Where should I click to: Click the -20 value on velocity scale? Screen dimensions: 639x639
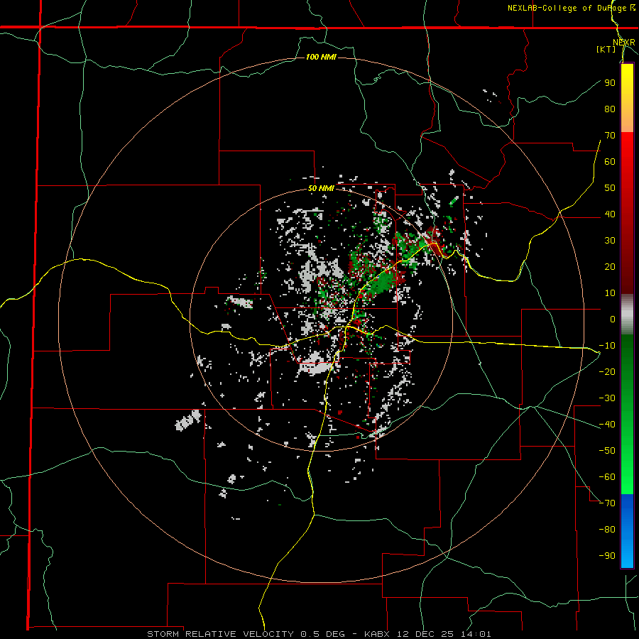[x=607, y=371]
